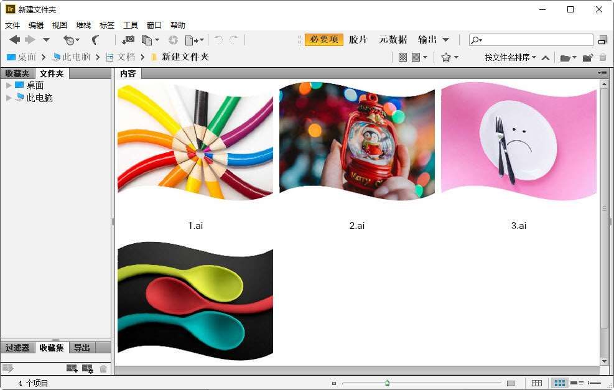Switch to 胶片 workspace
614x390 pixels.
(x=358, y=40)
